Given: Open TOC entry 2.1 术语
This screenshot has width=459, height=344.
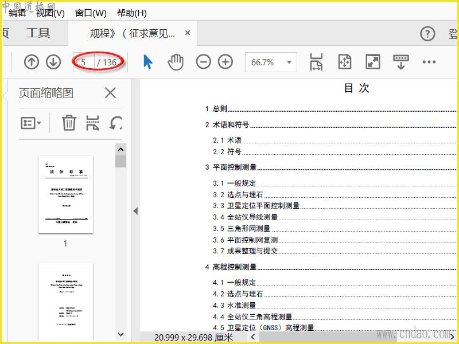Looking at the screenshot, I should [334, 140].
